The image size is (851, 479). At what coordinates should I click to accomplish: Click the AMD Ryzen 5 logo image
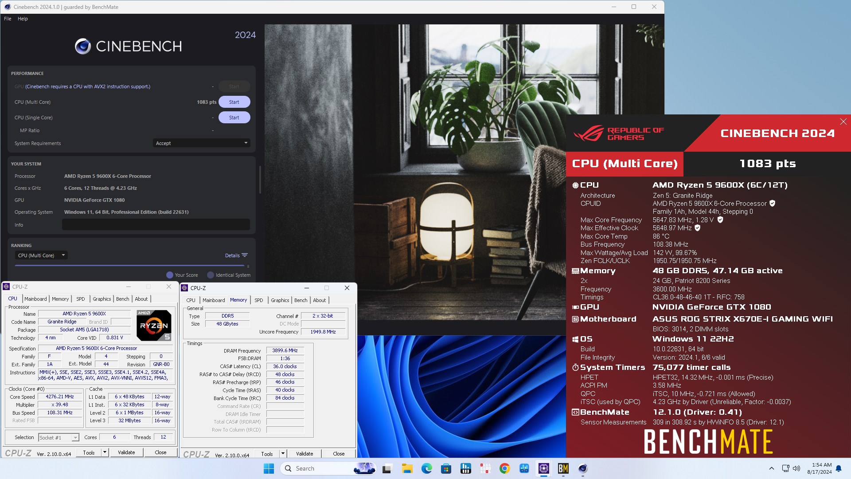pyautogui.click(x=154, y=326)
